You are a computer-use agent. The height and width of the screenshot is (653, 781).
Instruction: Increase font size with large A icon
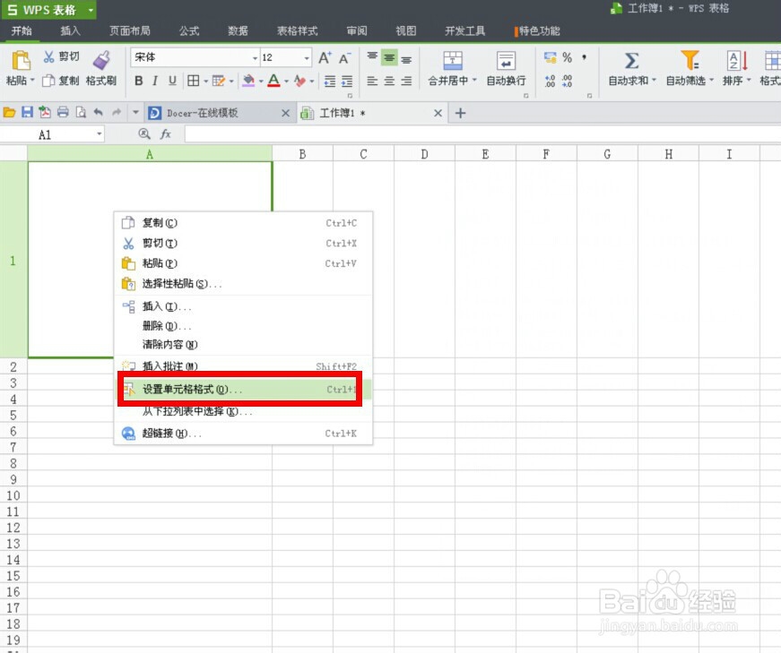[x=325, y=57]
